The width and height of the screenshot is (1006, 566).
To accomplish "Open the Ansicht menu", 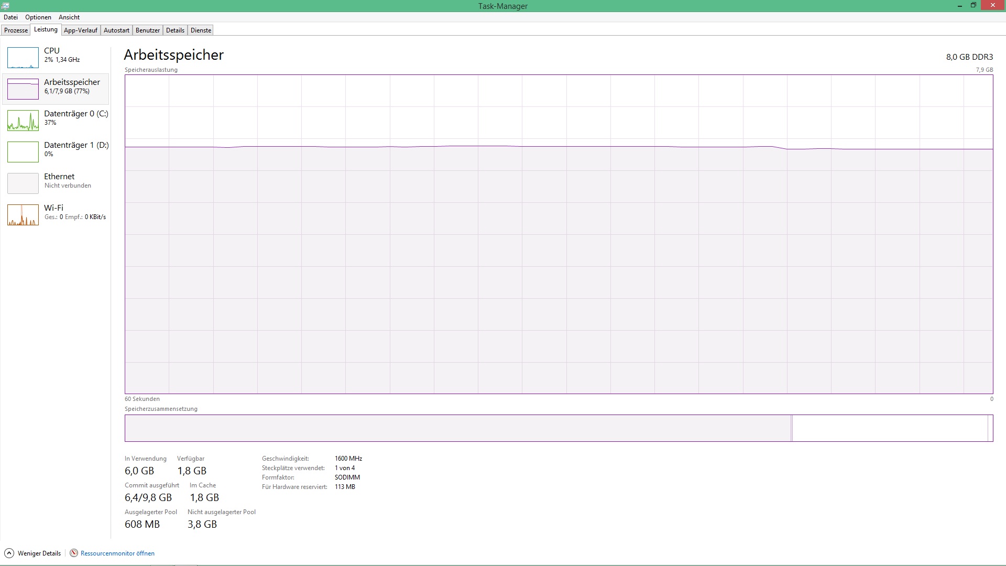I will coord(69,17).
